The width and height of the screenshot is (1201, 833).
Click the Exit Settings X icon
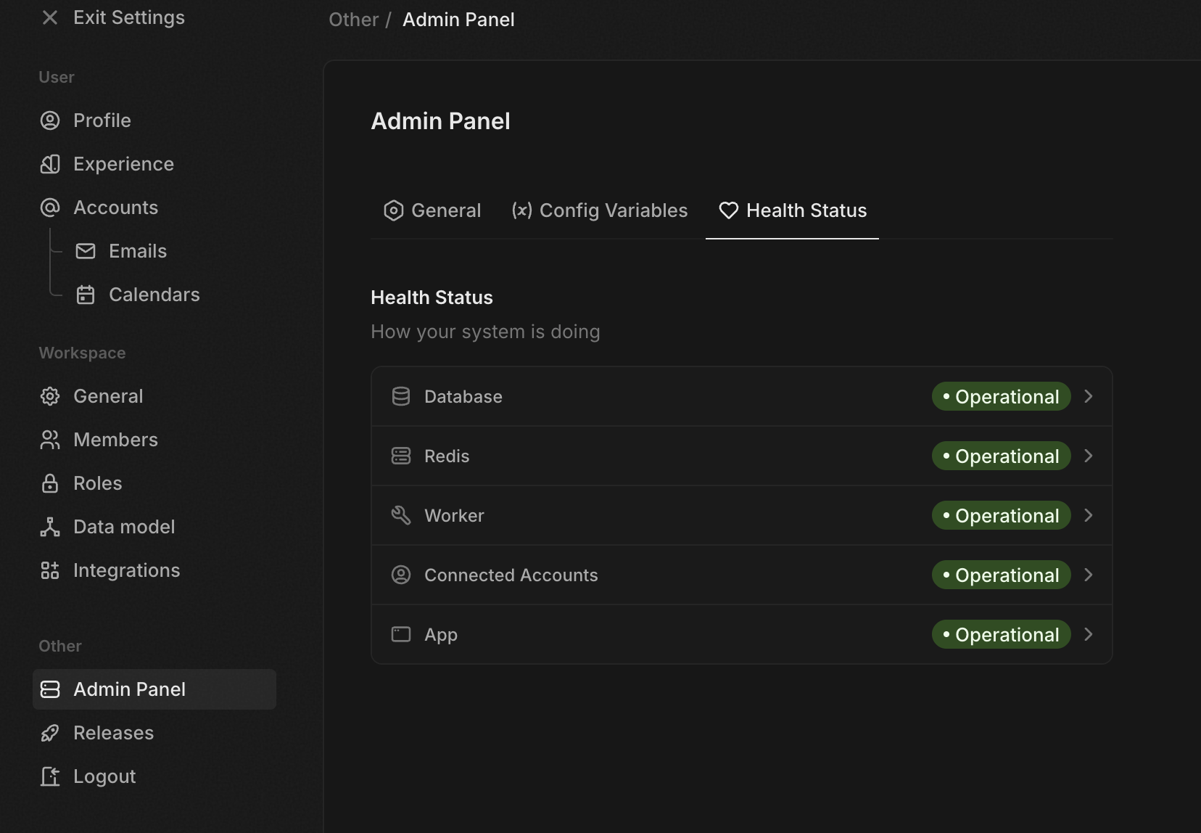pyautogui.click(x=50, y=17)
